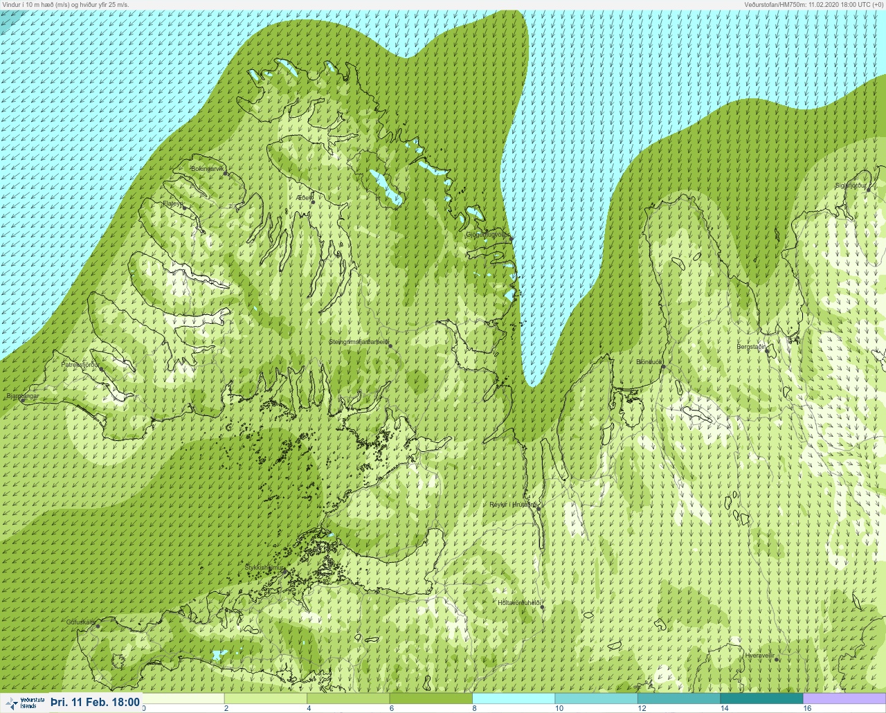Click the legend value 14

tap(724, 709)
